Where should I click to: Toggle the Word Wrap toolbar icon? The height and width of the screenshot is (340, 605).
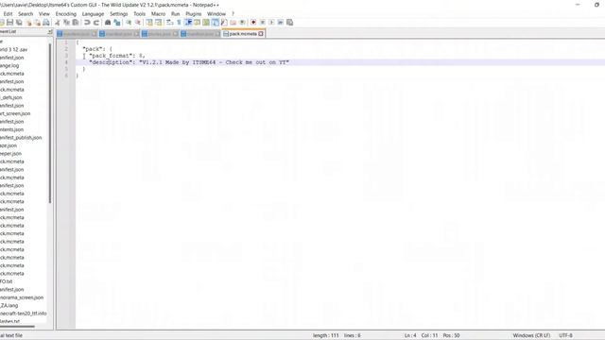(x=169, y=23)
